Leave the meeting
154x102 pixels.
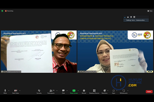tap(149, 92)
